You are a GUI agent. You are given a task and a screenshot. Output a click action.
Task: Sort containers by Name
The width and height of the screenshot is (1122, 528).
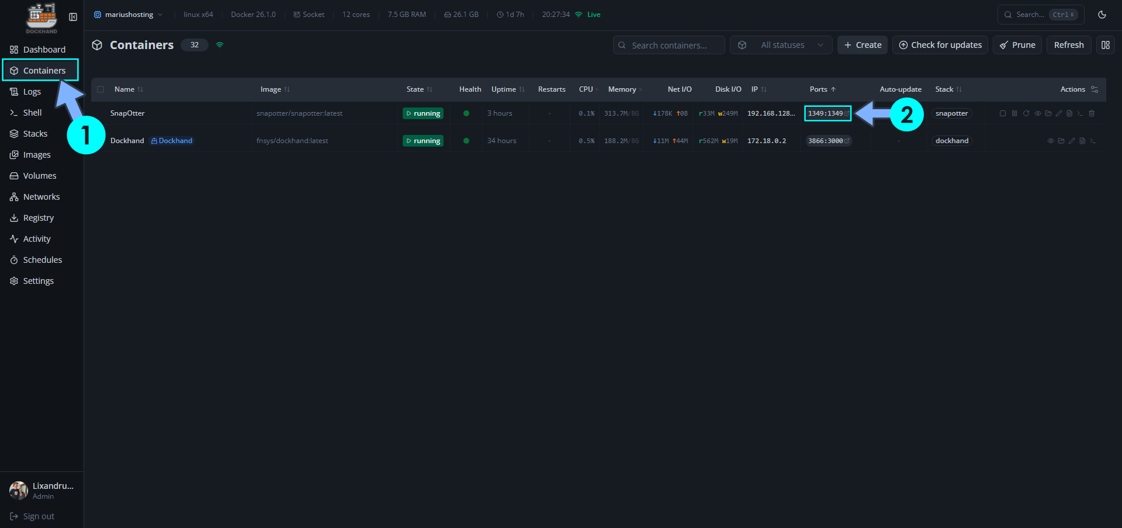tap(129, 89)
